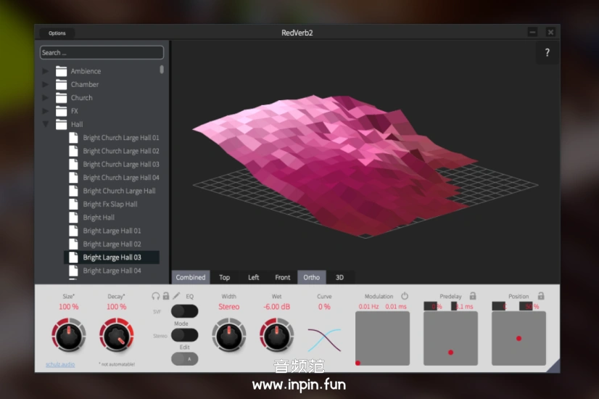Screen dimensions: 599x399
Task: Click the Hall folder icon
Action: tap(61, 125)
